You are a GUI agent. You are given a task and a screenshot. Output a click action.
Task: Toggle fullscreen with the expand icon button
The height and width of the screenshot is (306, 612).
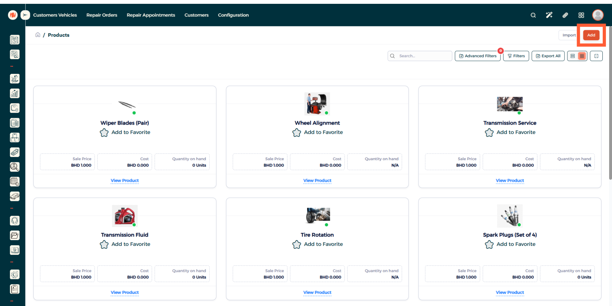pos(596,56)
